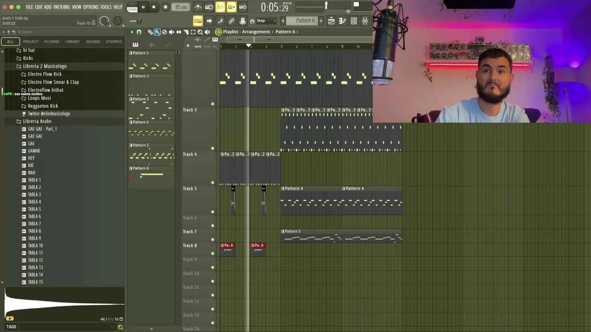The width and height of the screenshot is (591, 332).
Task: Open the Channel rack icon
Action: pyautogui.click(x=354, y=21)
